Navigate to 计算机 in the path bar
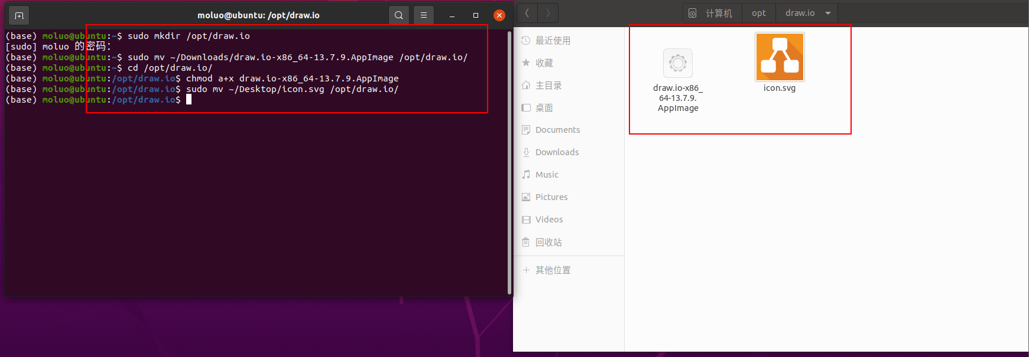Screen dimensions: 1029x357 712,13
